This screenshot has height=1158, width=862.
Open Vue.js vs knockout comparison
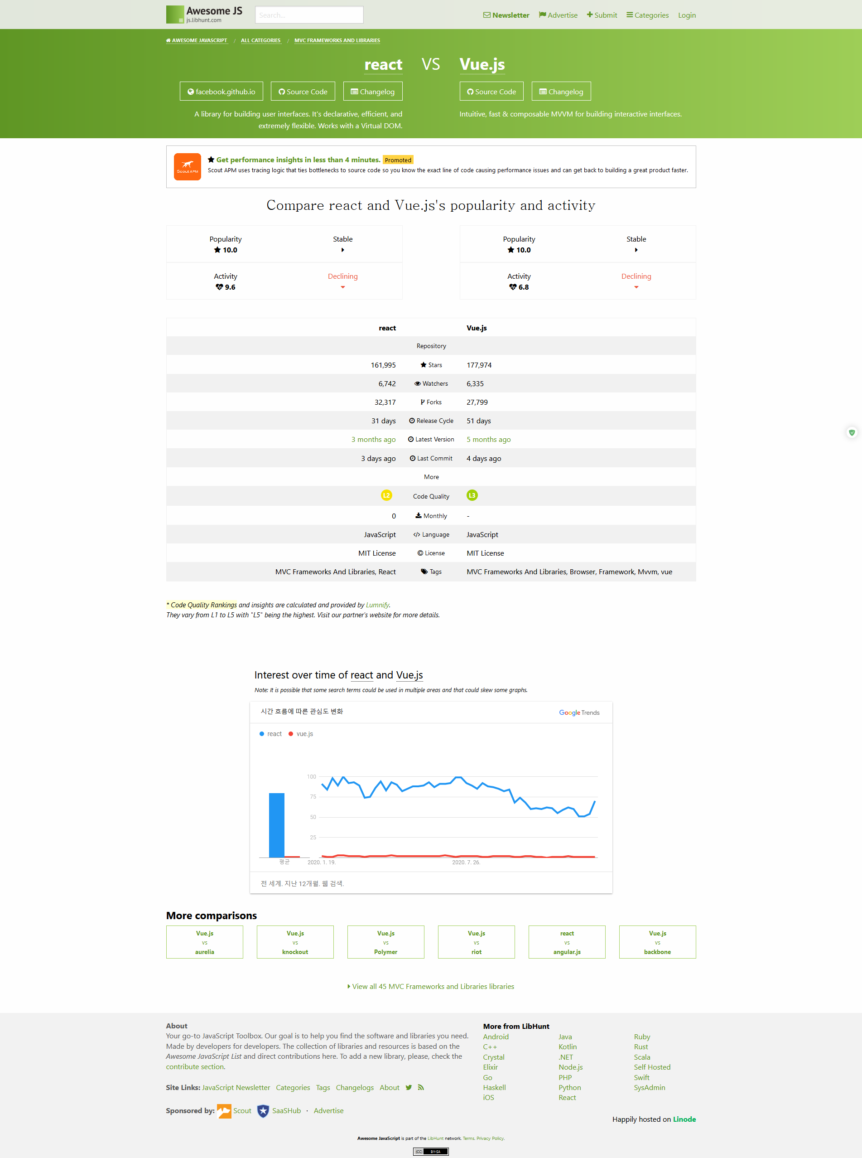click(295, 942)
